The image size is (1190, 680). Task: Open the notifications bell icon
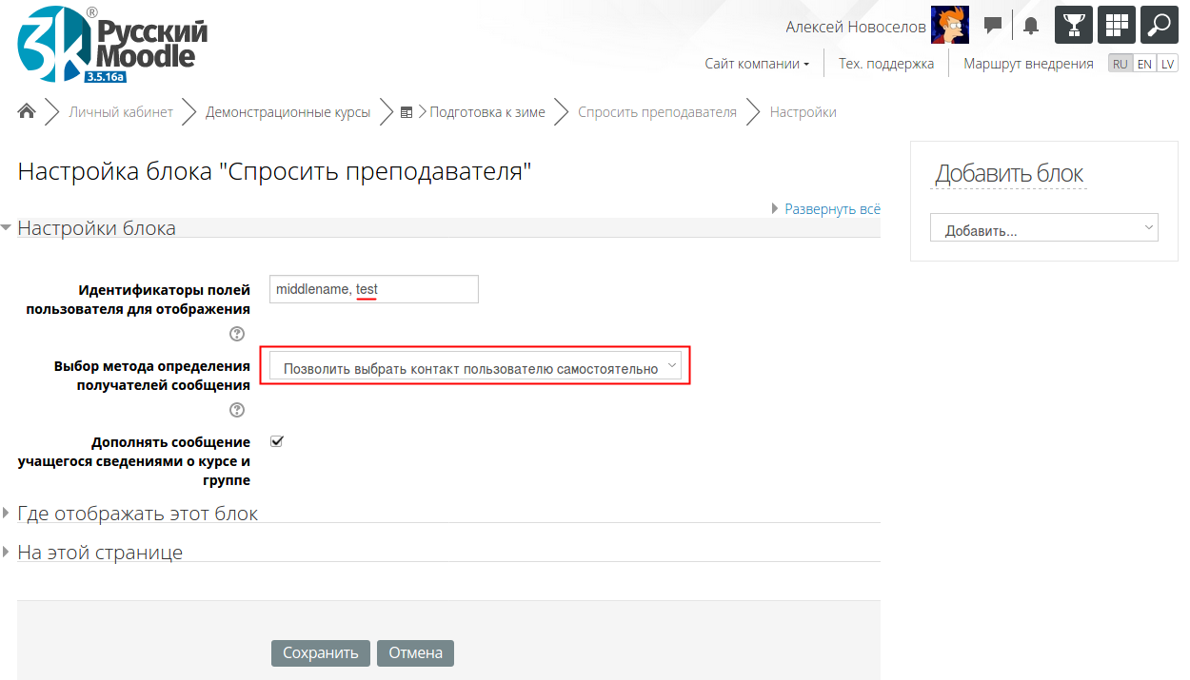(x=1030, y=26)
